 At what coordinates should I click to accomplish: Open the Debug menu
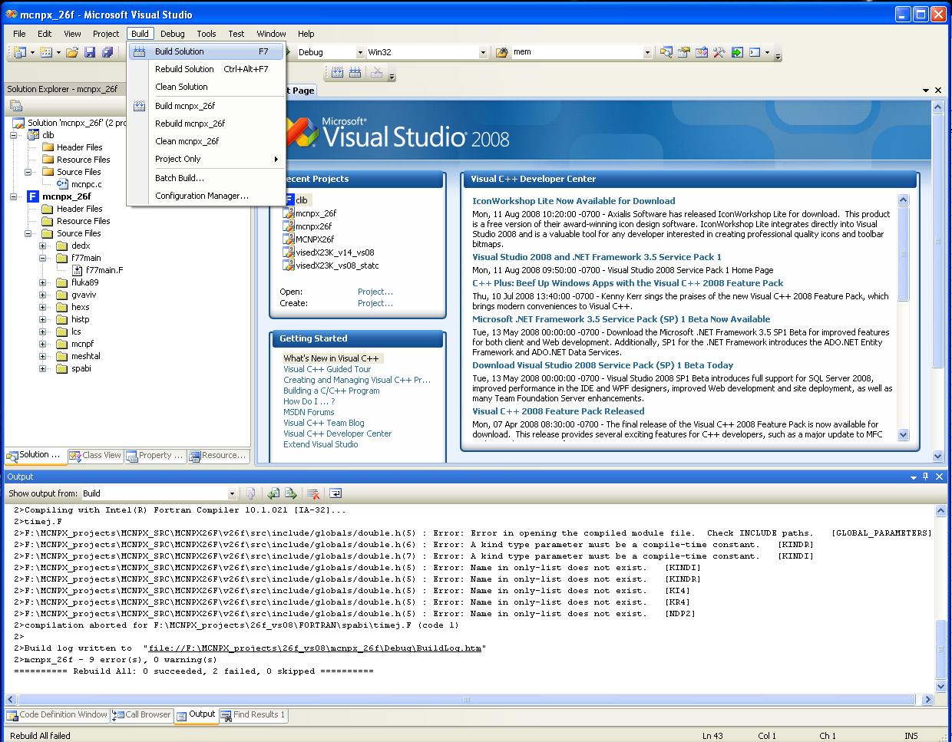pos(172,34)
